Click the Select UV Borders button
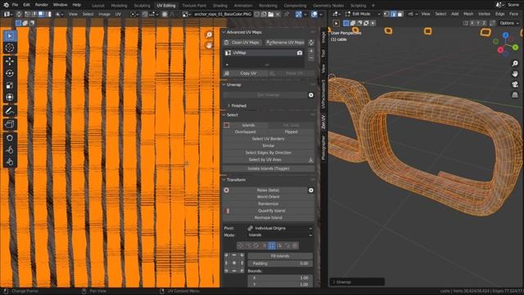Image resolution: width=524 pixels, height=295 pixels. 269,138
